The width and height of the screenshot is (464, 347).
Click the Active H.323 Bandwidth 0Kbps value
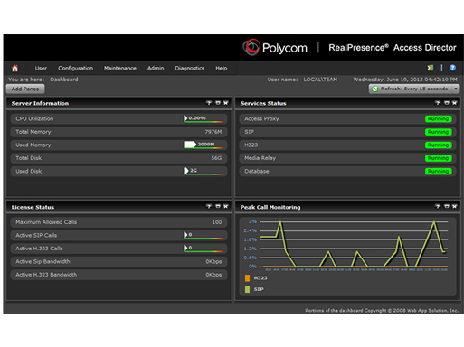pos(213,275)
